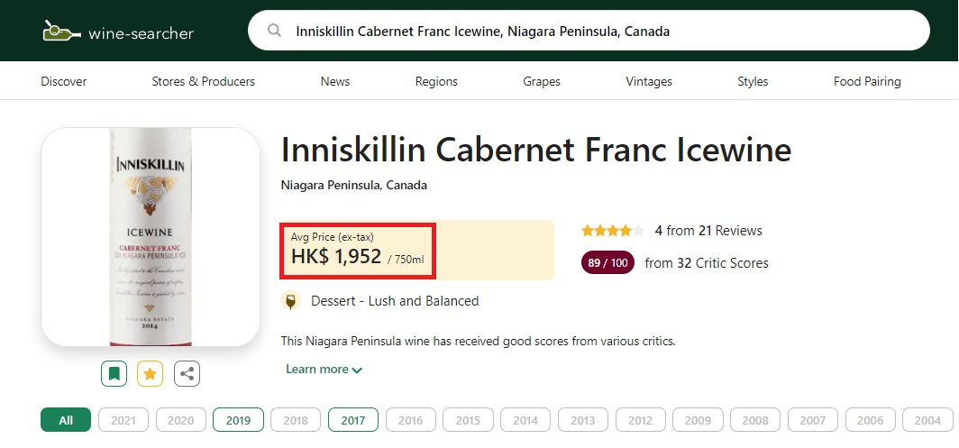
Task: Open the Discover menu
Action: (x=64, y=81)
